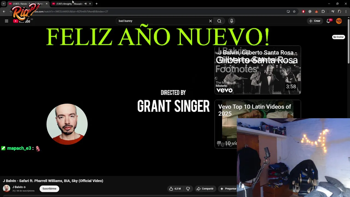Click the J Balvin channel end-screen portrait
The image size is (350, 197).
click(x=67, y=124)
